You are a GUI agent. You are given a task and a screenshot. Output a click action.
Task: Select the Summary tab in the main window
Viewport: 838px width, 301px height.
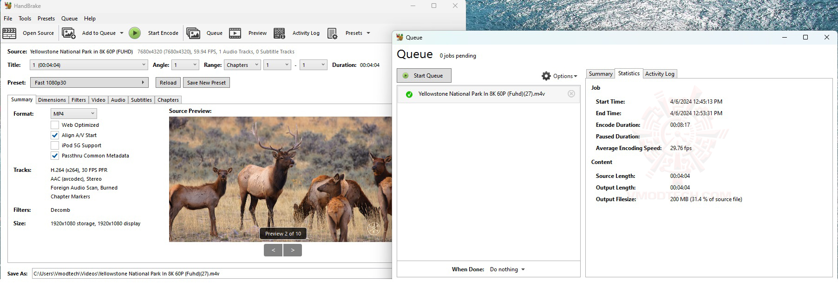[x=22, y=99]
